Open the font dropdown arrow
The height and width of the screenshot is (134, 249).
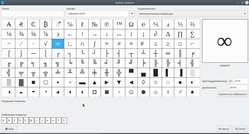(132, 14)
